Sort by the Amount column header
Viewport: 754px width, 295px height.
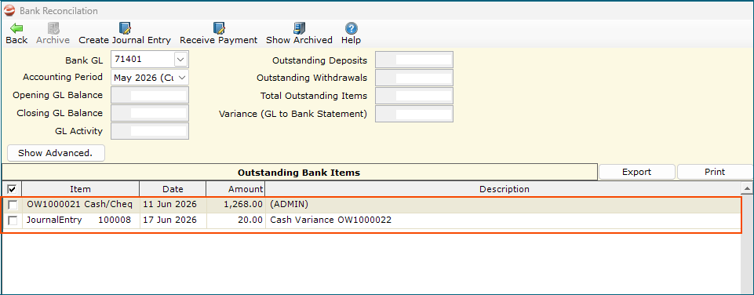(235, 189)
